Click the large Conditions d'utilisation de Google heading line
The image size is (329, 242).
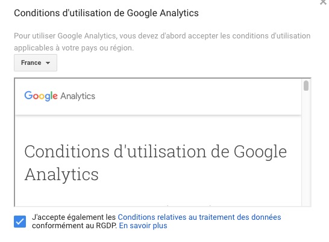click(x=155, y=152)
